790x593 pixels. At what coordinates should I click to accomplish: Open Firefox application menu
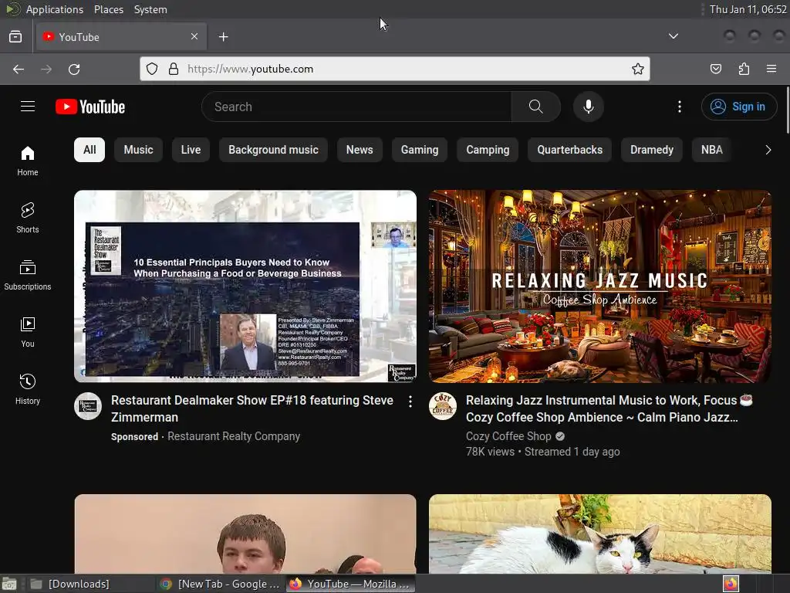pos(771,69)
